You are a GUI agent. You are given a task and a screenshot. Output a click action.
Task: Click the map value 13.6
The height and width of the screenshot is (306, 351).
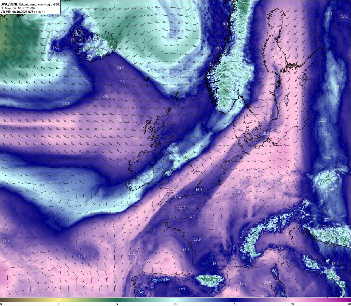point(279,248)
